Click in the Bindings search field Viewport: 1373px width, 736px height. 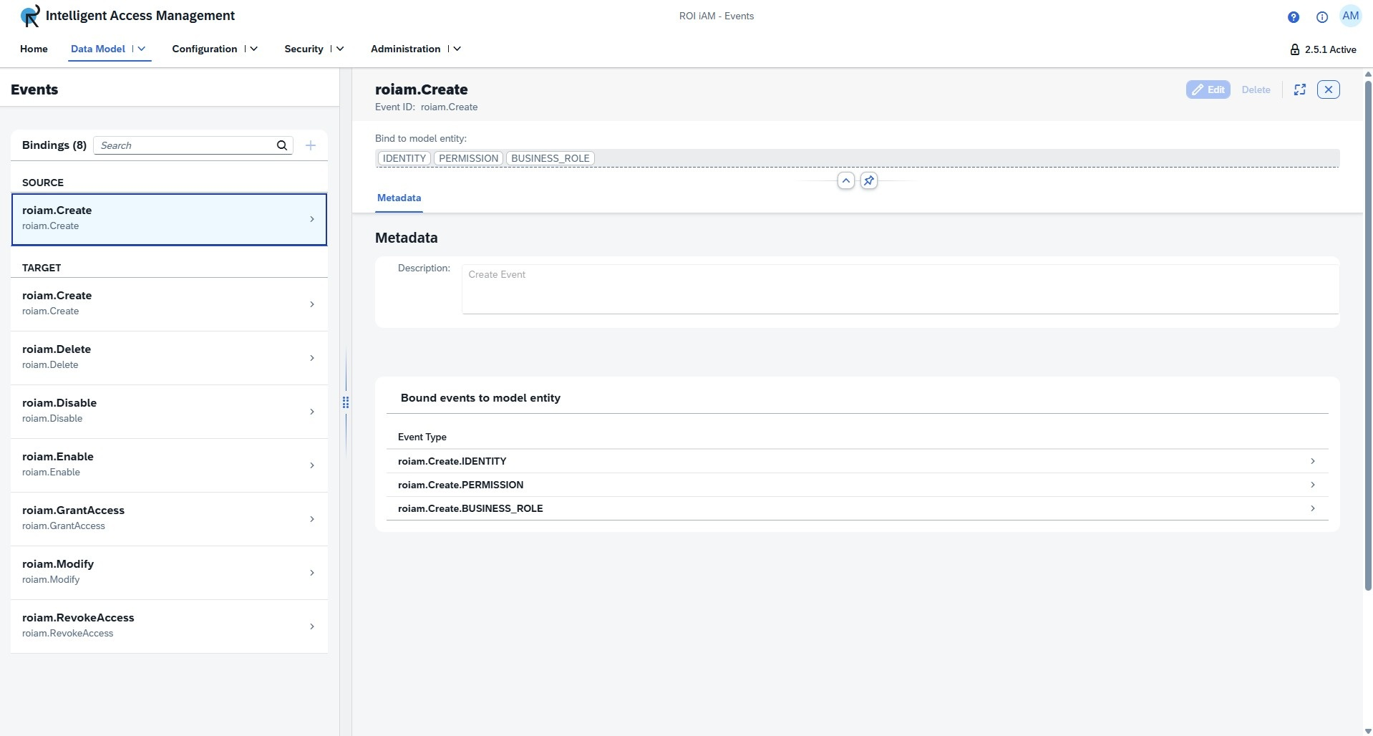pyautogui.click(x=186, y=145)
